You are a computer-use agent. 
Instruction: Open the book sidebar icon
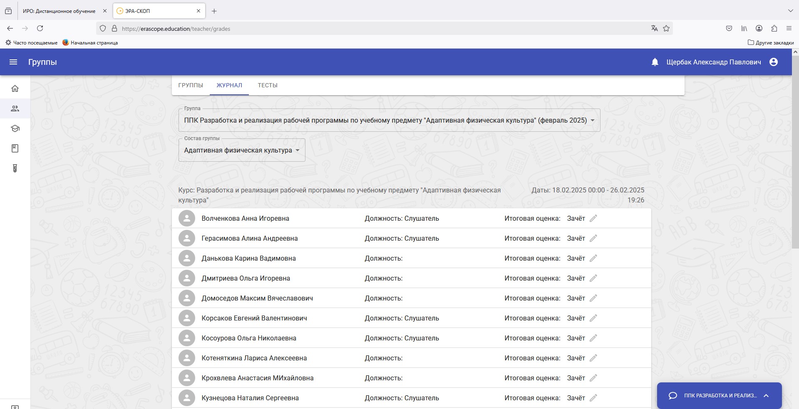coord(15,148)
